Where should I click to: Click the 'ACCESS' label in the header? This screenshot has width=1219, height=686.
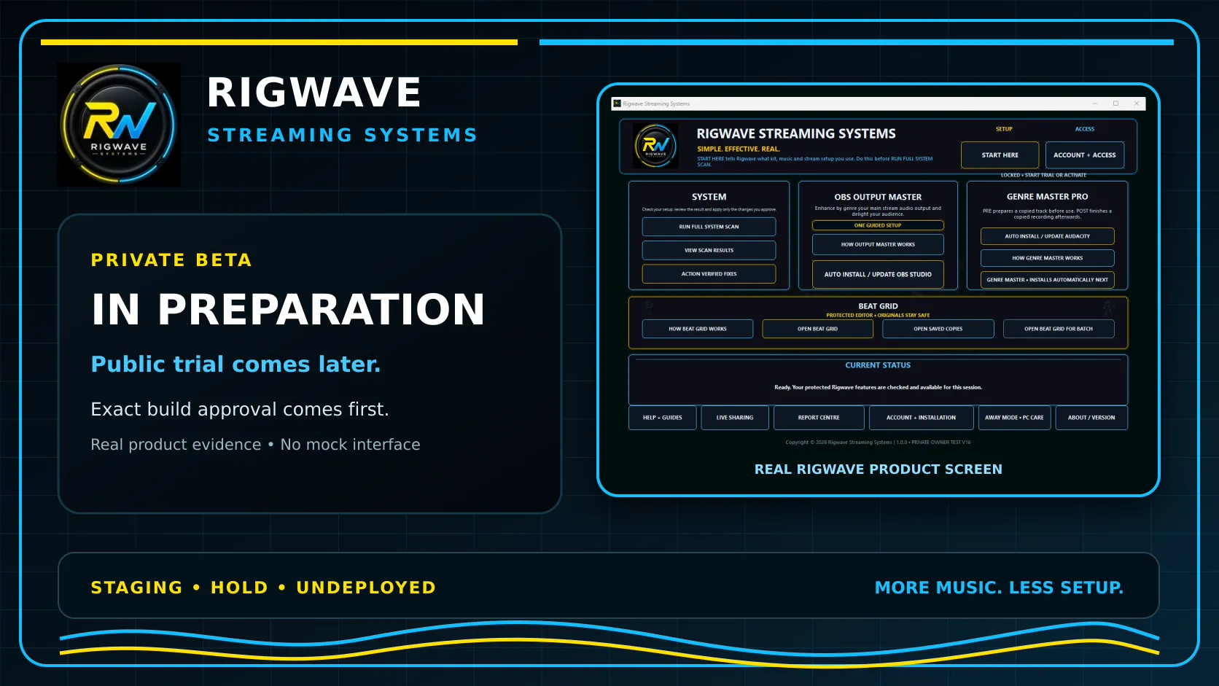[x=1084, y=129]
